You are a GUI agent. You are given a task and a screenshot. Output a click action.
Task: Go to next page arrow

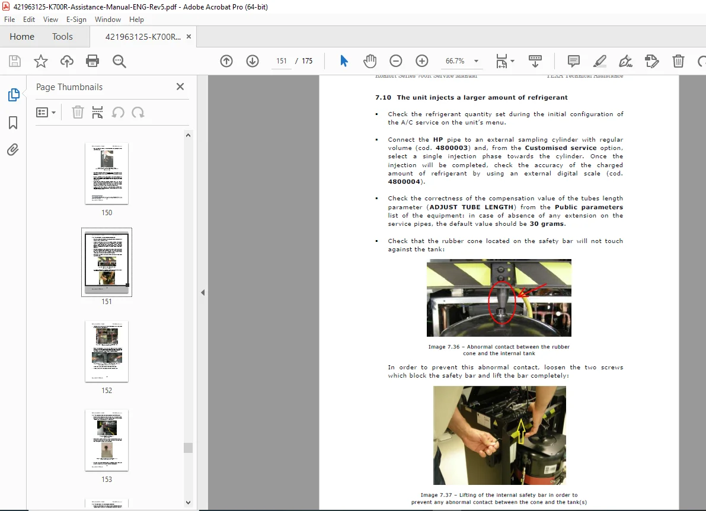tap(253, 61)
